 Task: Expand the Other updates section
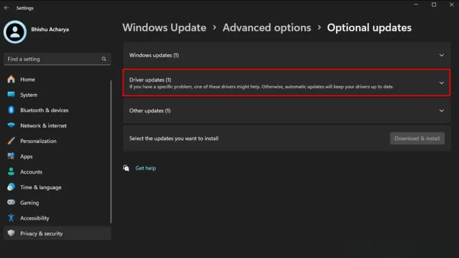tap(441, 111)
